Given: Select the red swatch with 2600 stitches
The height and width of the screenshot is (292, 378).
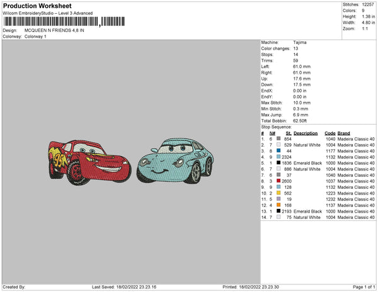Looking at the screenshot, I should coord(278,181).
